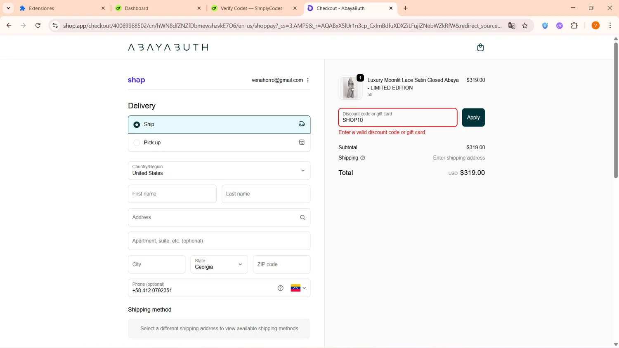Switch to the Extensiones tab
The height and width of the screenshot is (348, 619).
click(62, 8)
